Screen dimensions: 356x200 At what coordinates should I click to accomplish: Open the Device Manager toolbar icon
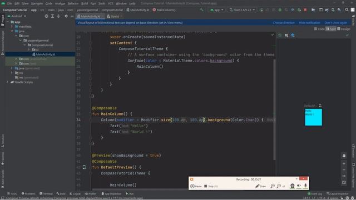click(x=333, y=10)
